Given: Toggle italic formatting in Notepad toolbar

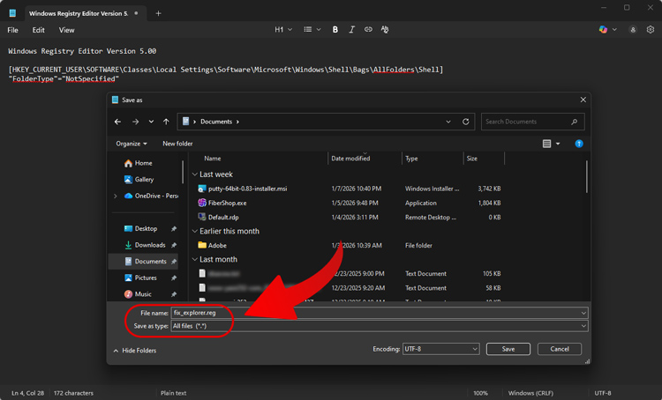Looking at the screenshot, I should [x=351, y=29].
